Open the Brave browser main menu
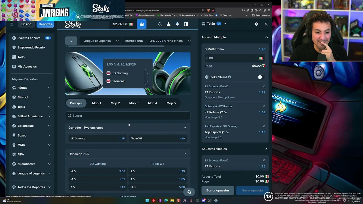This screenshot has width=363, height=204. (x=269, y=10)
